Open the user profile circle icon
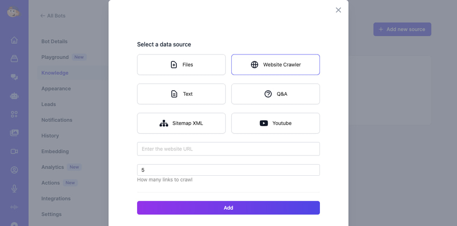This screenshot has height=226, width=457. (14, 170)
